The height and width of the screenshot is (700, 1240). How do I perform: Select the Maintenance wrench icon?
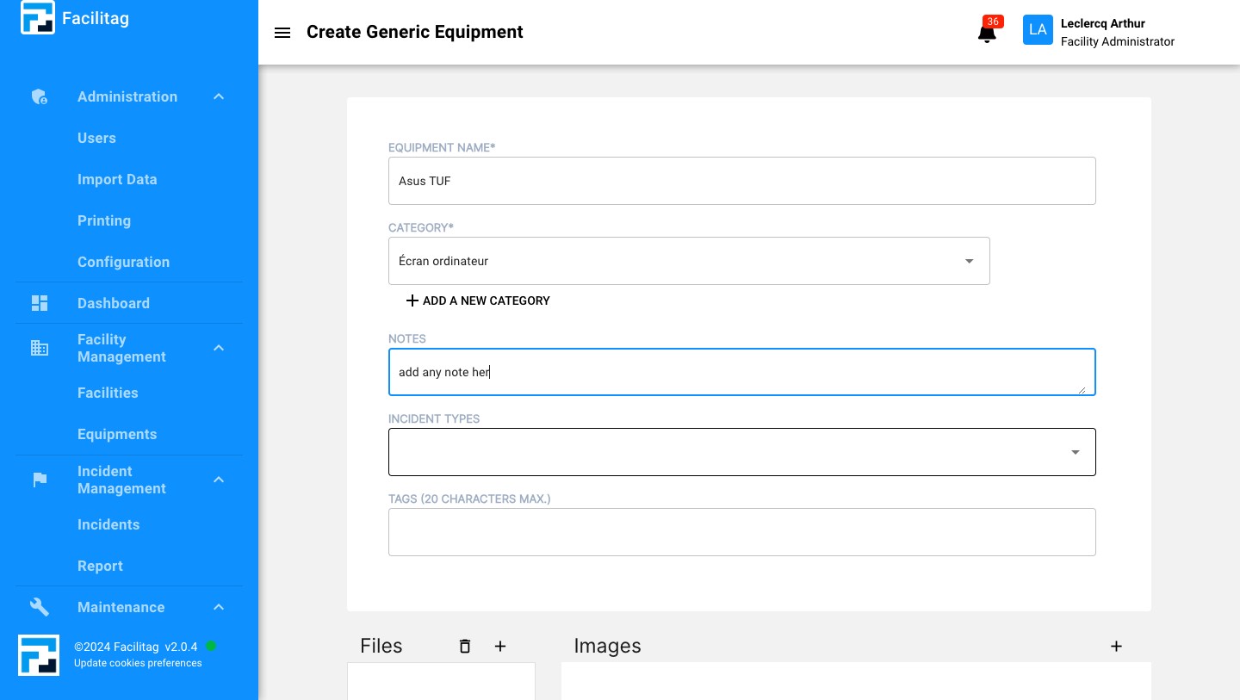coord(39,607)
